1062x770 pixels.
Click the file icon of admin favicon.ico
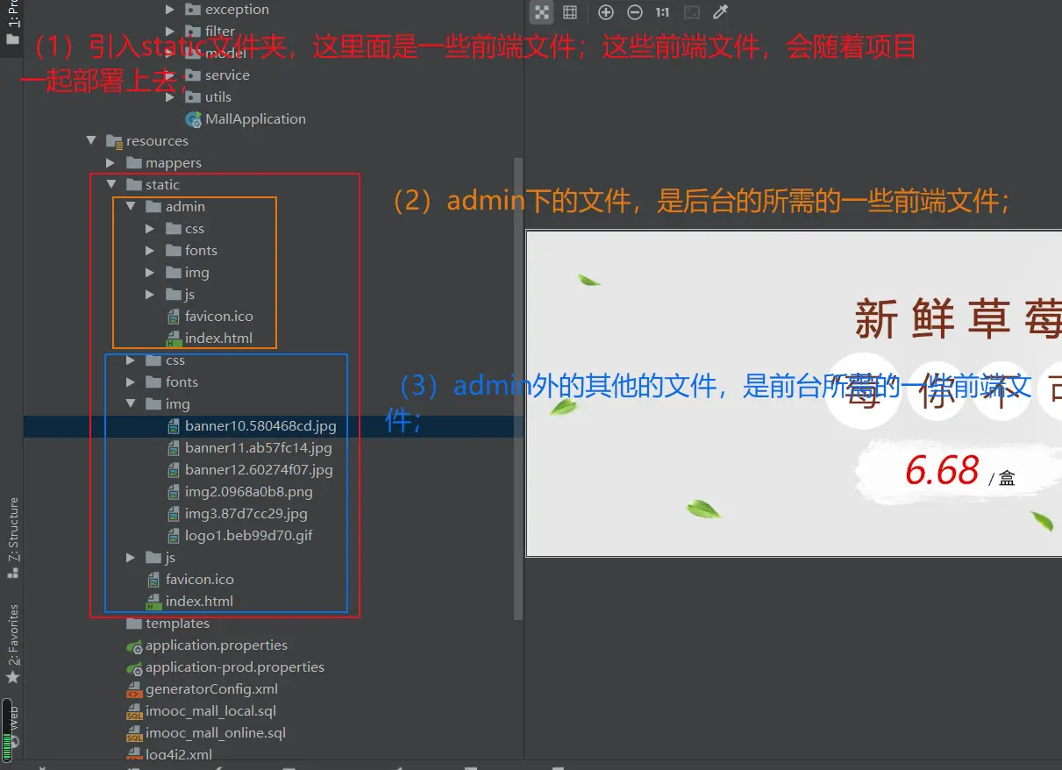[x=174, y=317]
